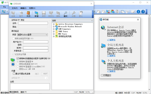151x94 pixels.
Task: Expand MRC Peers tree node
Action: [54, 34]
